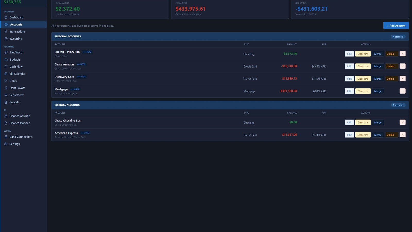Merge the American Express account
Viewport: 412px width, 232px height.
(x=378, y=135)
